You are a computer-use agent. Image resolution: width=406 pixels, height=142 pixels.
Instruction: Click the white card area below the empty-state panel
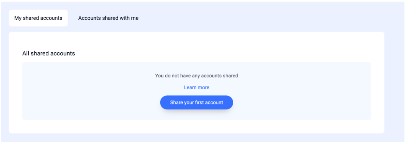pos(197,126)
